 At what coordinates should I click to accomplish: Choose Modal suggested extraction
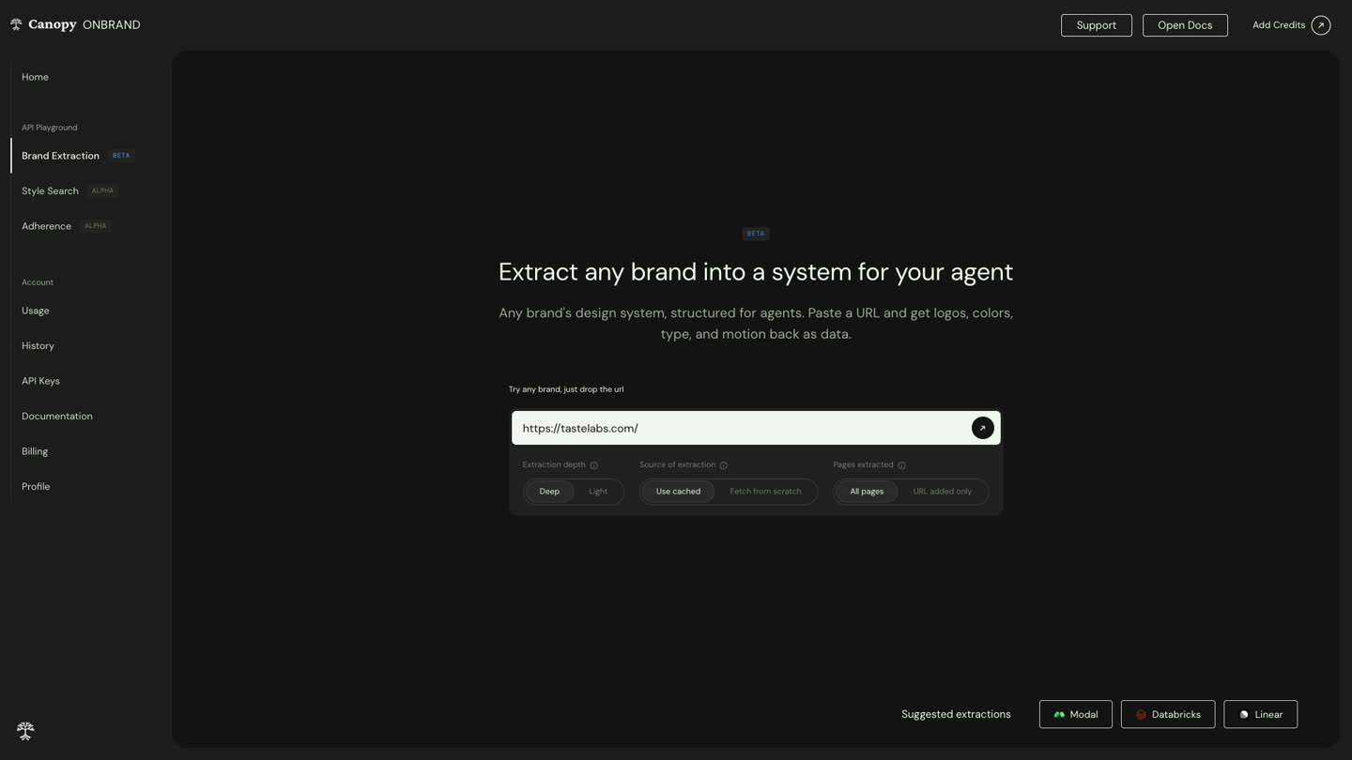(x=1075, y=714)
